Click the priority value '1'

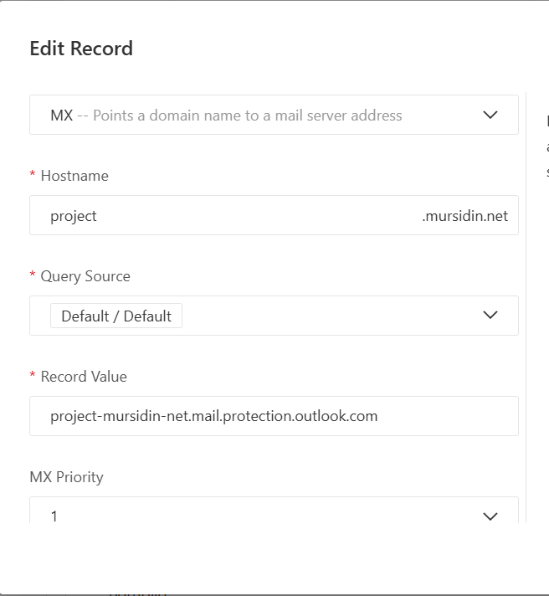click(54, 516)
